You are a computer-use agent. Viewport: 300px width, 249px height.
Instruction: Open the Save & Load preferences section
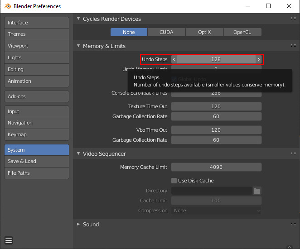click(x=37, y=161)
